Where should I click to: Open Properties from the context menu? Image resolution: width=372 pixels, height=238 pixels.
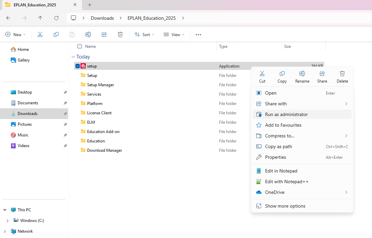click(x=275, y=157)
